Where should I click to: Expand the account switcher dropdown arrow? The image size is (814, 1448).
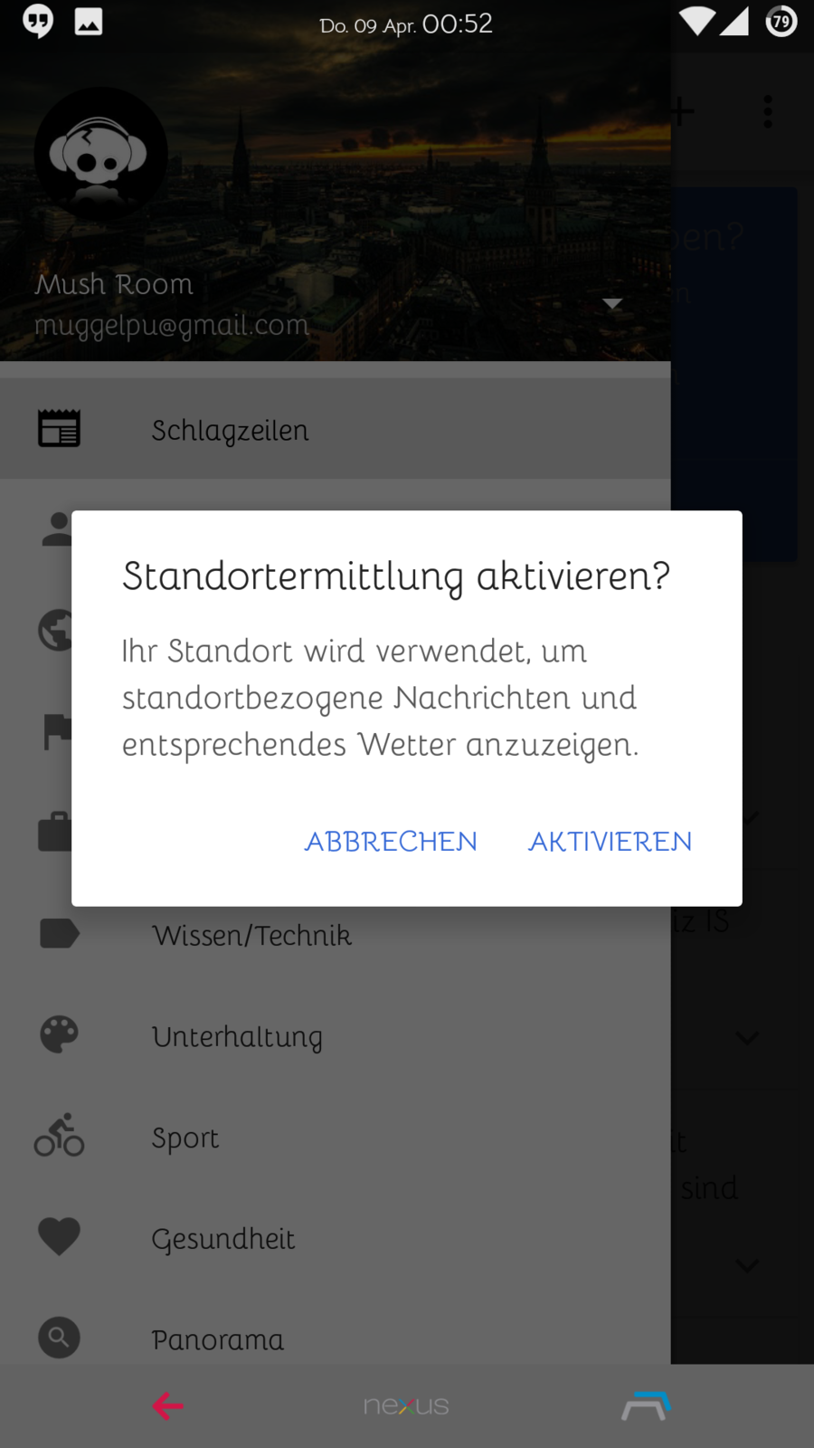click(612, 304)
